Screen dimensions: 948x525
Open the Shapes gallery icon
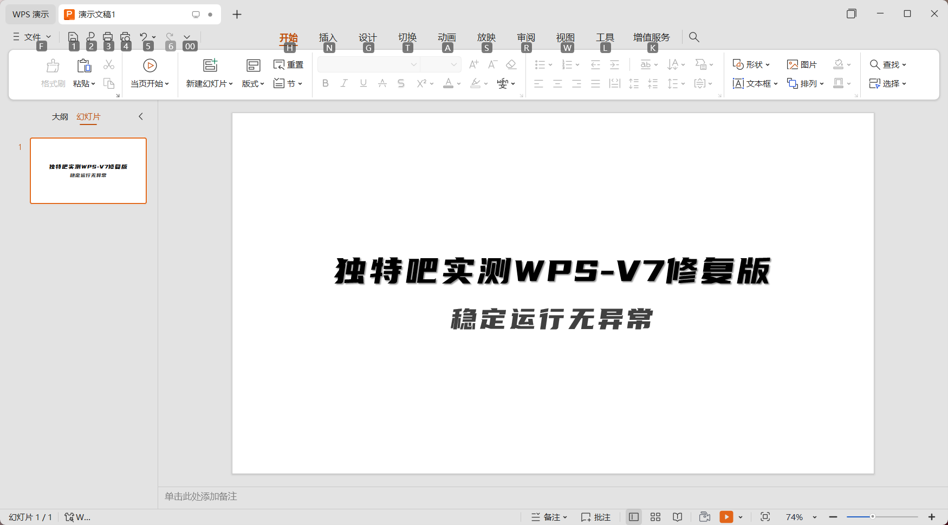click(x=751, y=64)
